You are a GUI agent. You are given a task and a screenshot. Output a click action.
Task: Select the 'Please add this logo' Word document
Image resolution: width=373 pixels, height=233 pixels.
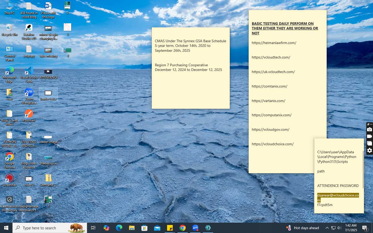[x=48, y=10]
